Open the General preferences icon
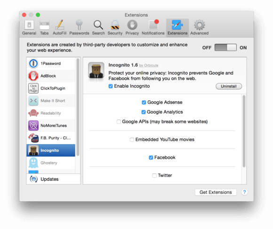This screenshot has width=273, height=229. [x=29, y=25]
